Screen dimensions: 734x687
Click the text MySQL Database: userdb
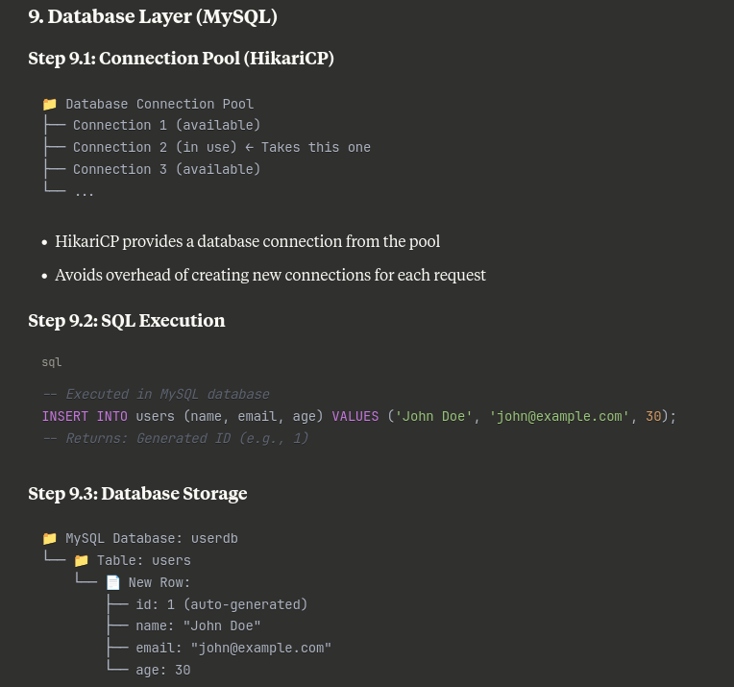click(x=152, y=538)
